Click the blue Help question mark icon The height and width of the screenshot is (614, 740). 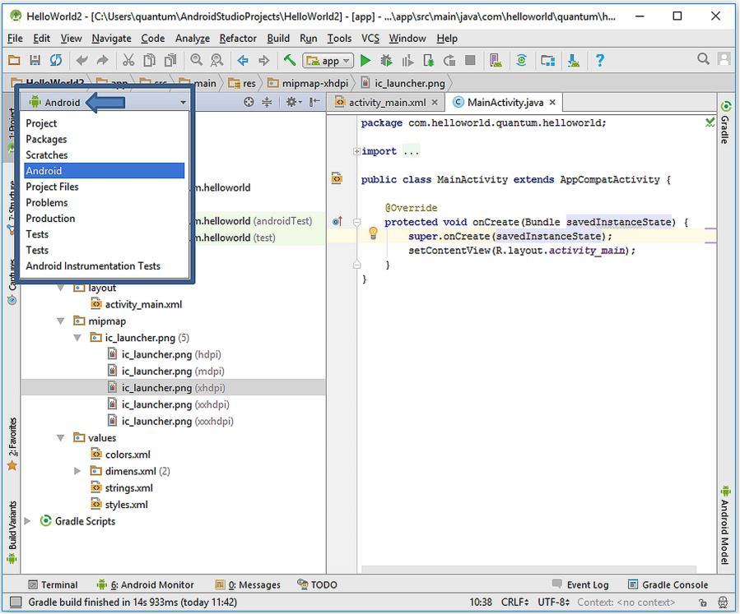(x=600, y=60)
